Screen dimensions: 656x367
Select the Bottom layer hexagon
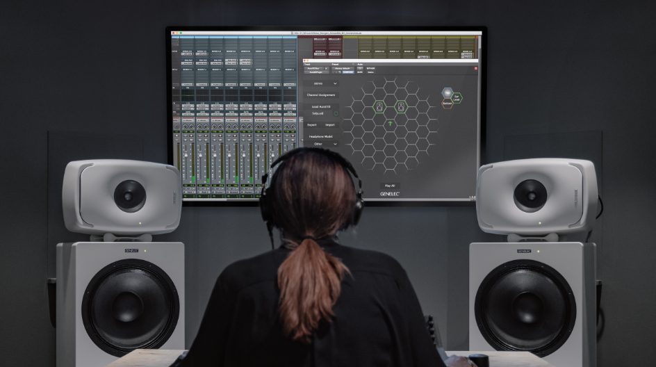(448, 103)
